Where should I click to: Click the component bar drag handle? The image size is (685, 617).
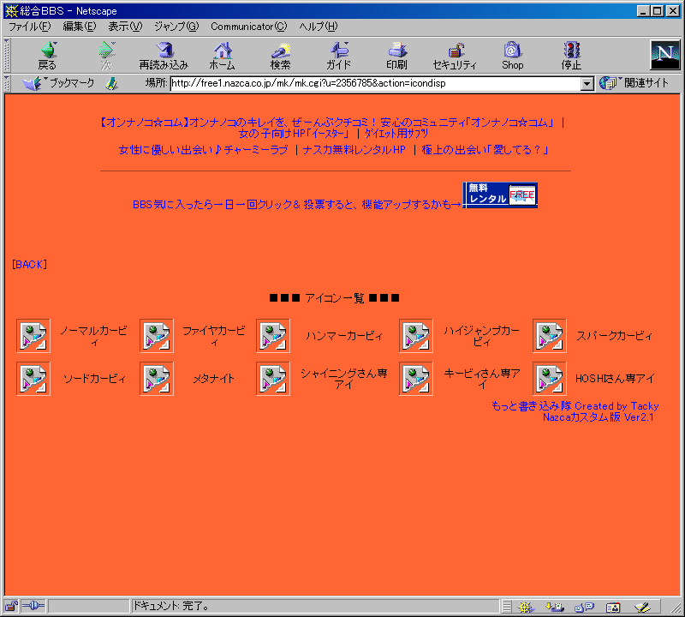pos(506,607)
